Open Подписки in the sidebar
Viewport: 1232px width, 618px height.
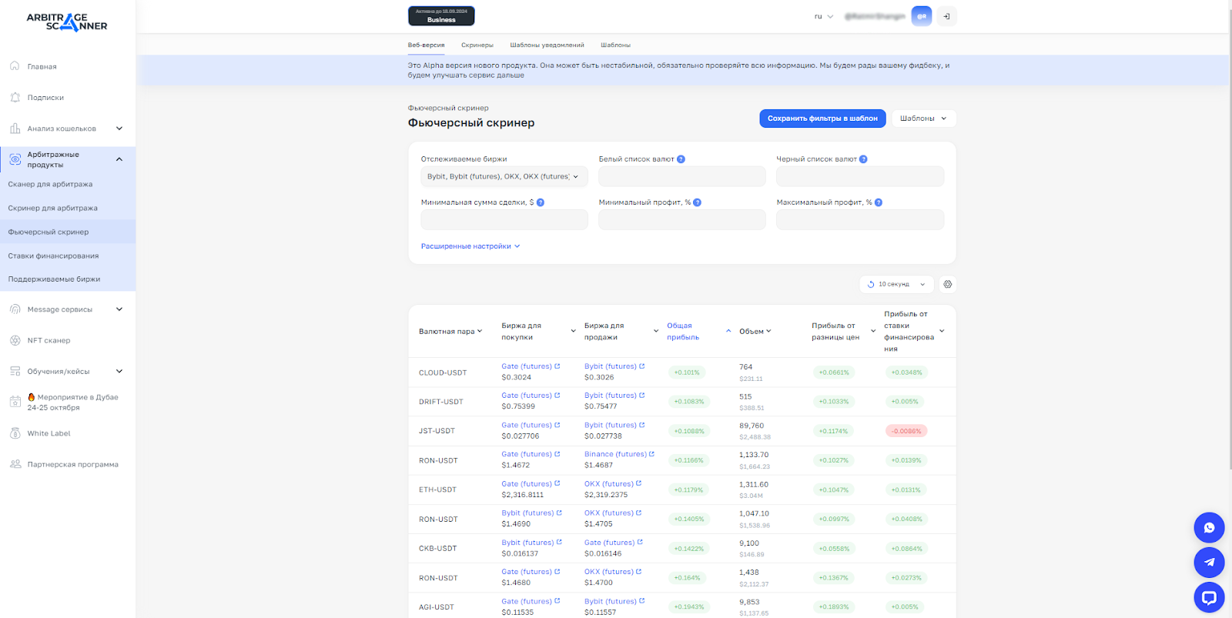[x=45, y=98]
